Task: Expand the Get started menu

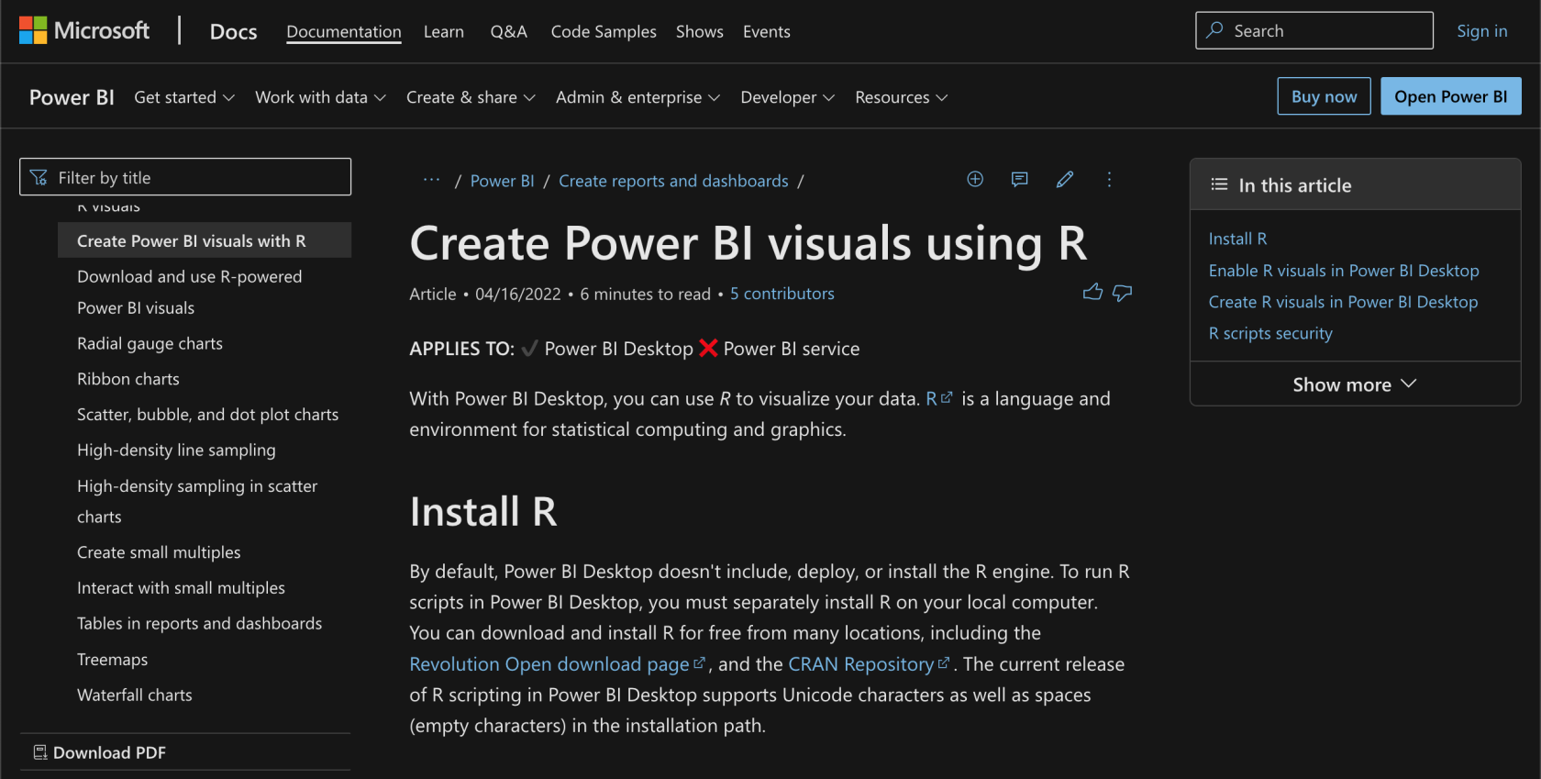Action: coord(184,97)
